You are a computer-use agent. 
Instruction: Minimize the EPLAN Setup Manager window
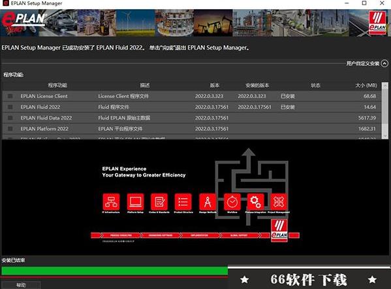click(347, 3)
